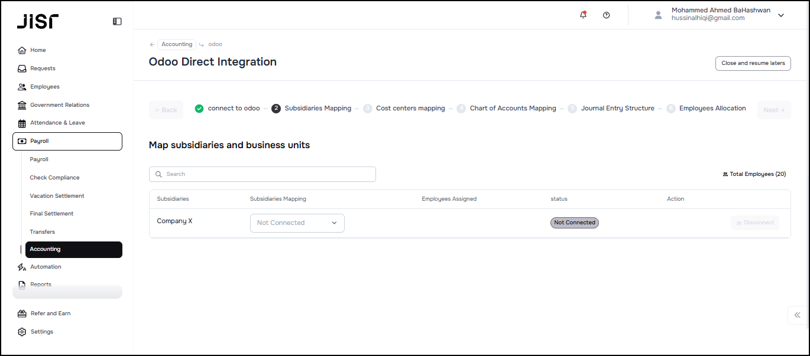Image resolution: width=810 pixels, height=356 pixels.
Task: Open the help question mark icon
Action: pos(606,15)
